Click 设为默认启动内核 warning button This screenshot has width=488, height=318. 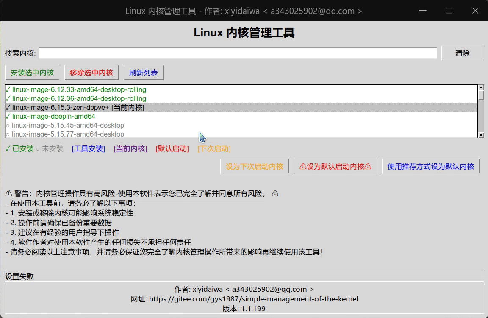[x=335, y=166]
